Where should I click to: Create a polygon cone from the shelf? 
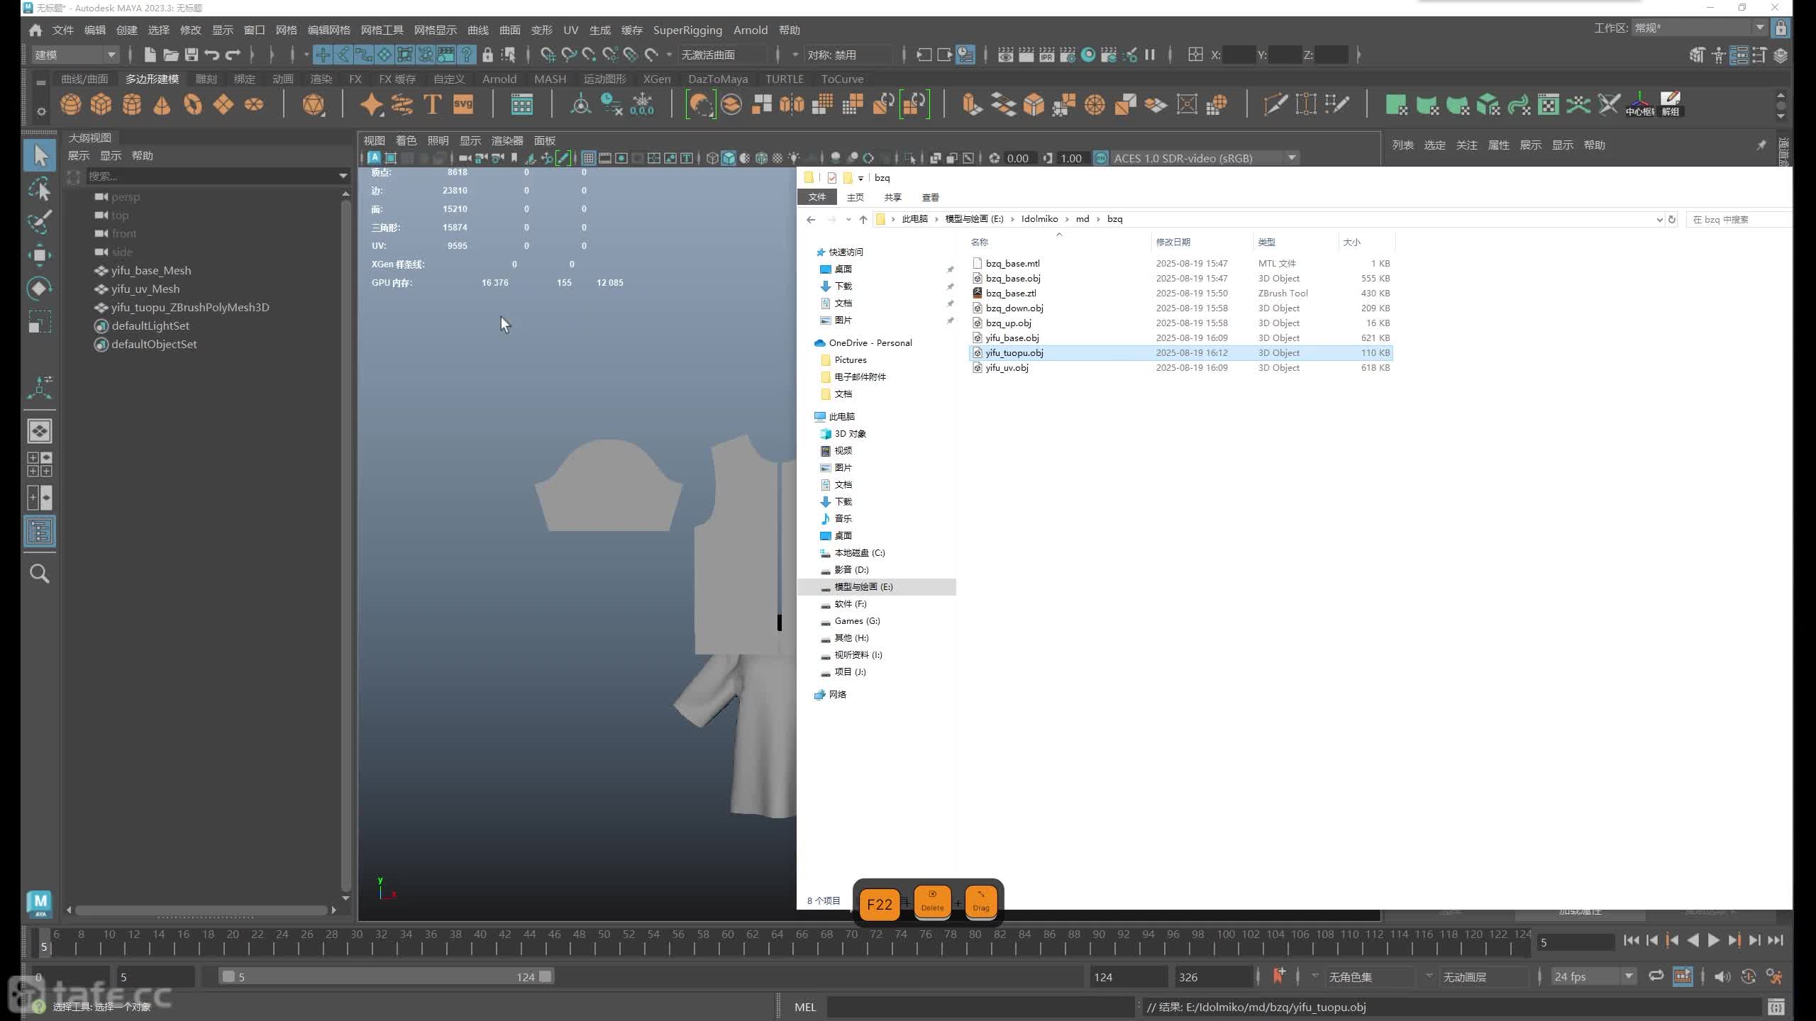tap(162, 105)
